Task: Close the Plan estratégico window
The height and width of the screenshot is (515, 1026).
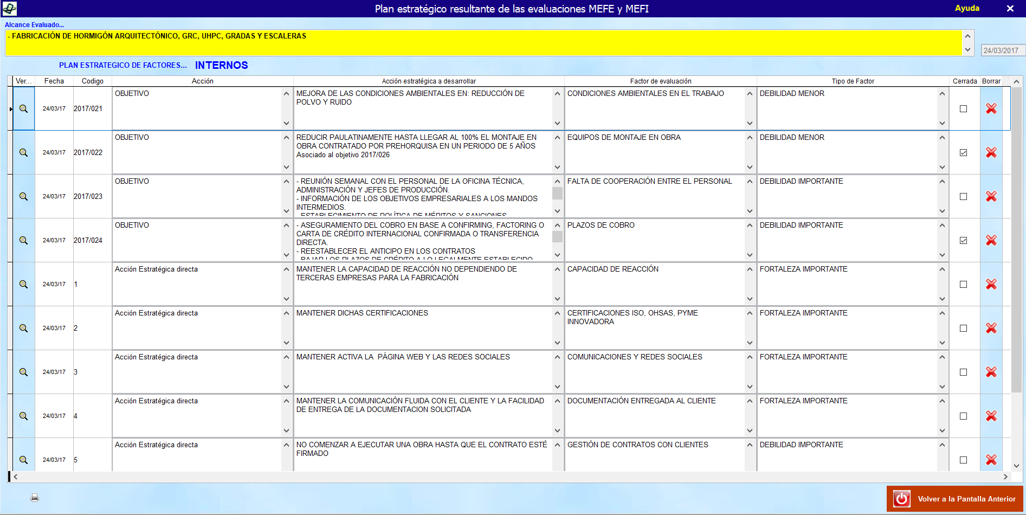Action: [1010, 8]
